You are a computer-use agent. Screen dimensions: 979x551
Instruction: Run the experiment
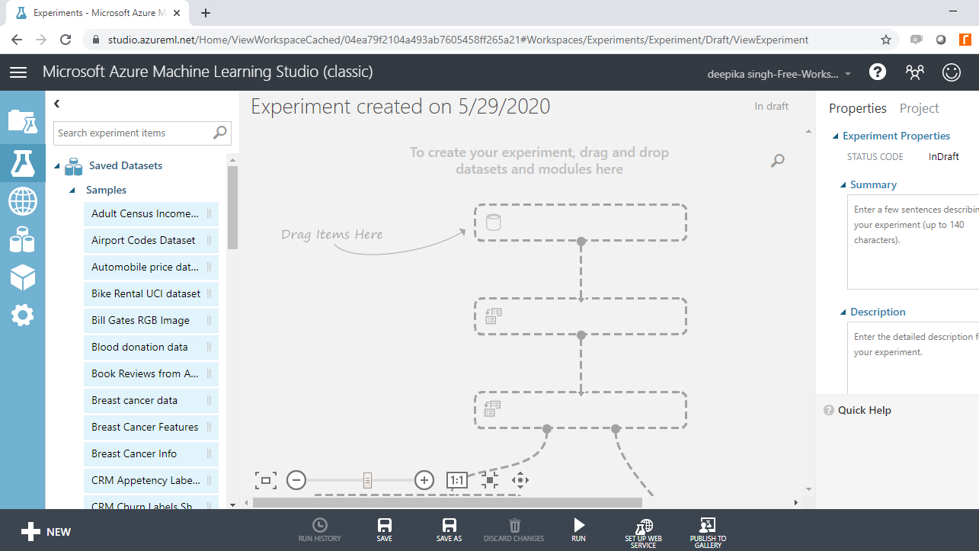point(579,530)
